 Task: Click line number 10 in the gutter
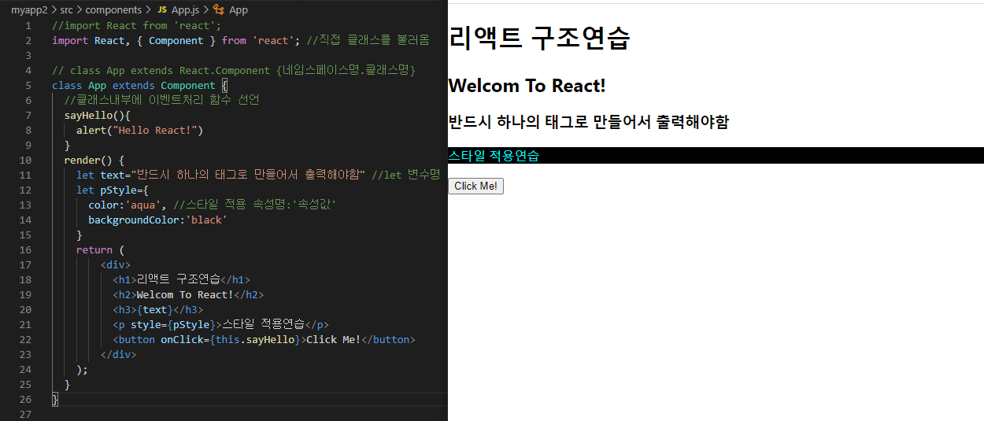[x=25, y=160]
